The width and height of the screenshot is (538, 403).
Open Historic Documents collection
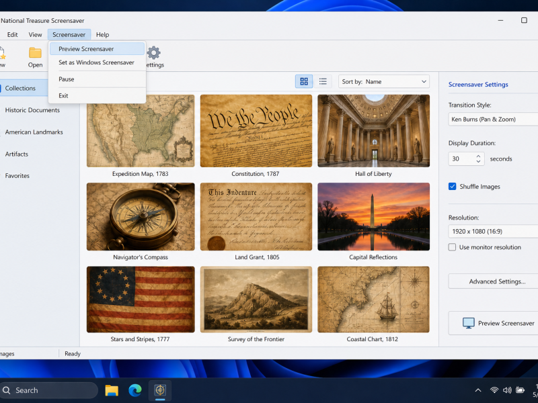pyautogui.click(x=32, y=110)
